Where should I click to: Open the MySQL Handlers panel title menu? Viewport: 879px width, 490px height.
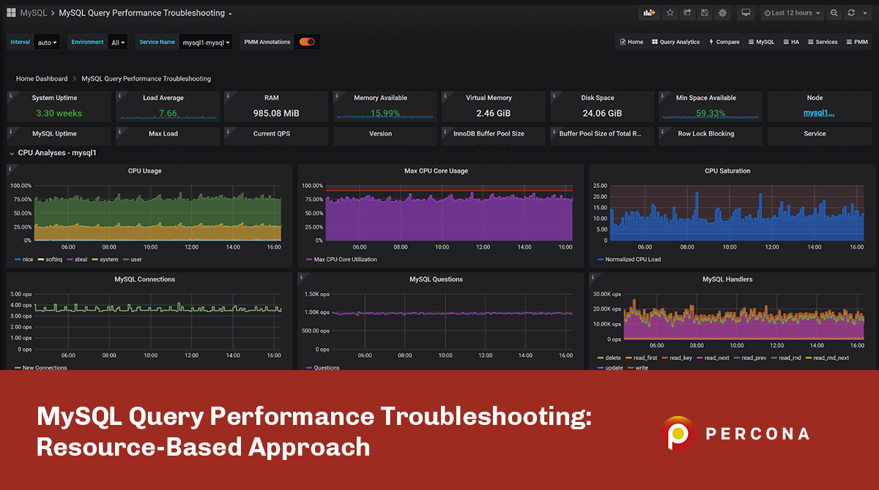tap(727, 279)
